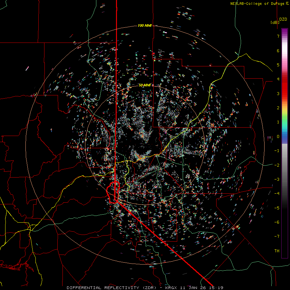Viewport: 290px width, 290px height.
Task: Click the TH threshold label on the scale
Action: [277, 251]
